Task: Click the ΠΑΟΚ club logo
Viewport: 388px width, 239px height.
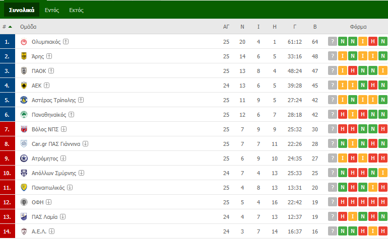Action: [24, 71]
